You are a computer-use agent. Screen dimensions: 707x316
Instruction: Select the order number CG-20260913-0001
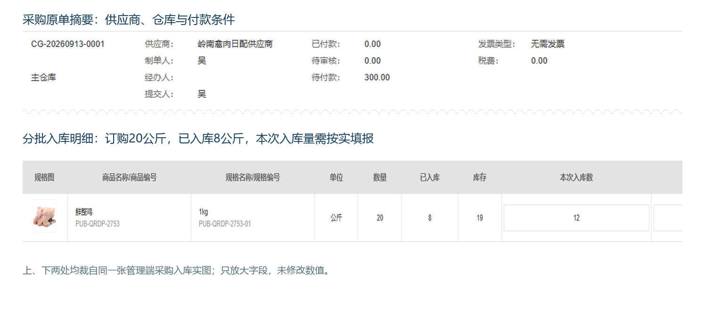pos(68,44)
